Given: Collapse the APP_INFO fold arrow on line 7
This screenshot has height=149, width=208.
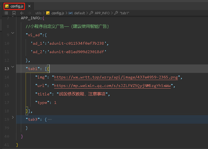Looking at the screenshot, I should point(13,16).
